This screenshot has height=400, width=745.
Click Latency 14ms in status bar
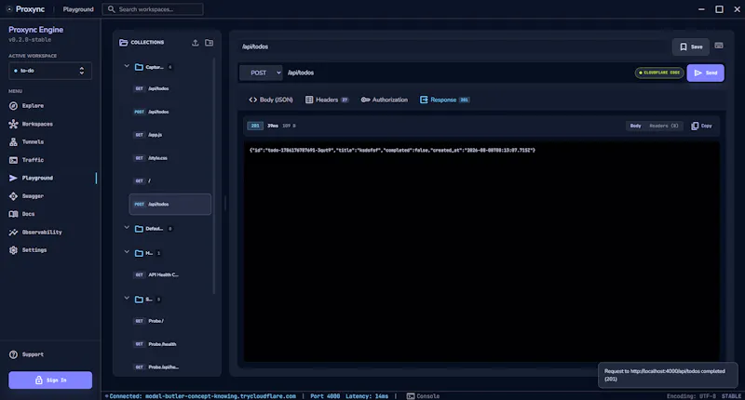(x=367, y=396)
